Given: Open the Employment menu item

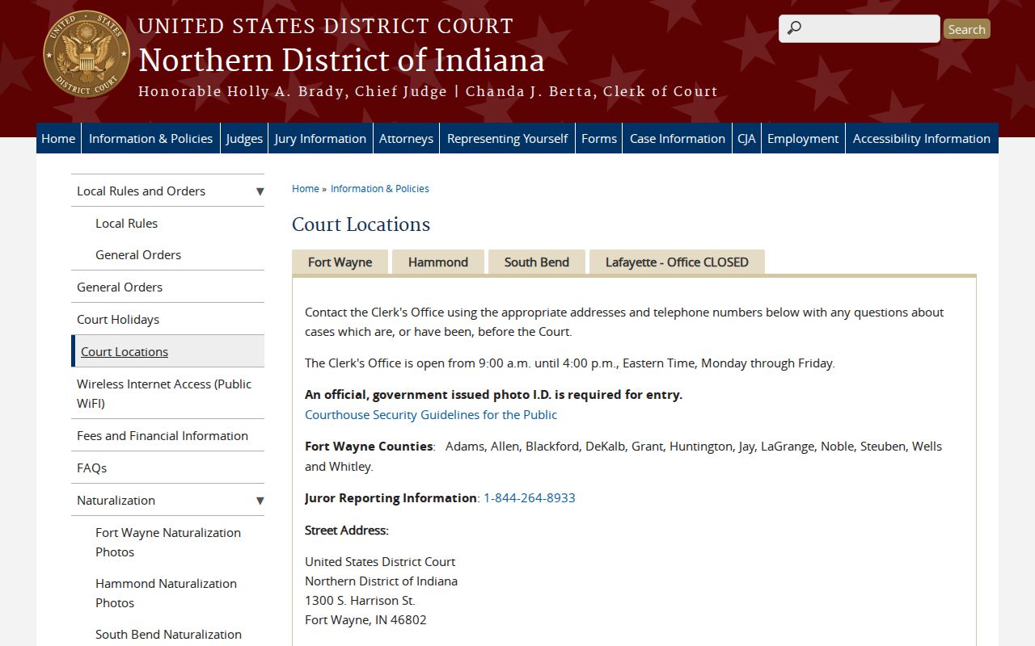Looking at the screenshot, I should pyautogui.click(x=803, y=138).
